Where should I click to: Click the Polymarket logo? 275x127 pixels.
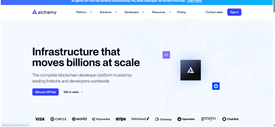coord(101,119)
